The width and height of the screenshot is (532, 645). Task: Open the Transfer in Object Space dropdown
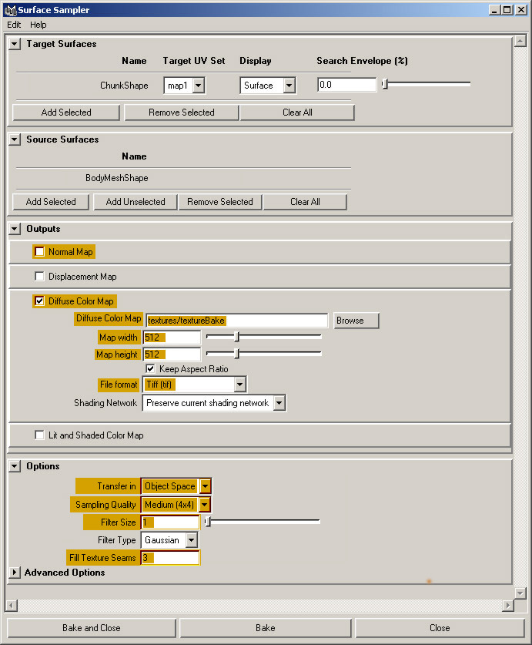point(176,486)
